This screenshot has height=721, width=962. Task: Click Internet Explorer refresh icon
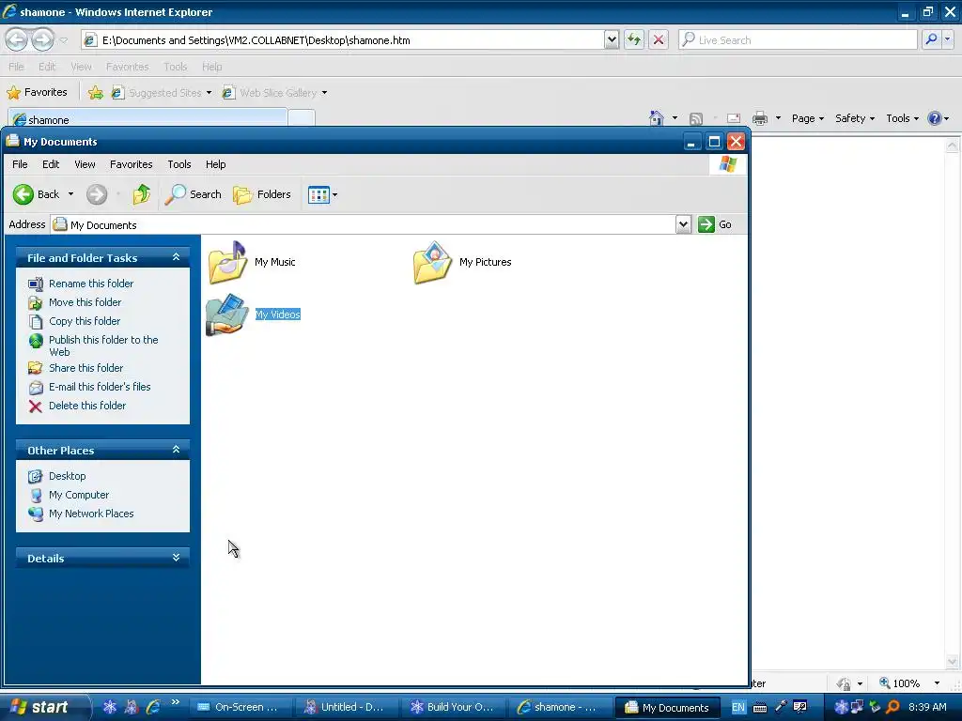634,40
